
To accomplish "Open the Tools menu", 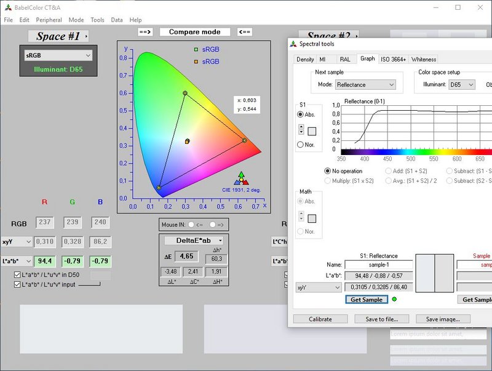I will click(x=97, y=20).
